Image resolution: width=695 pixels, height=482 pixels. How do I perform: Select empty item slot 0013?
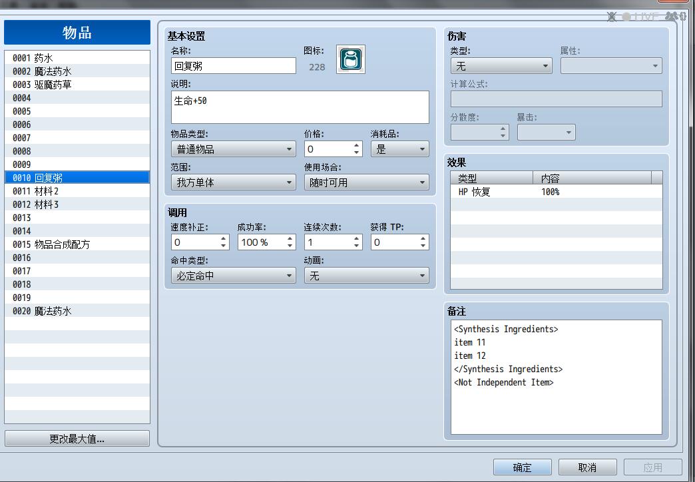tap(77, 217)
